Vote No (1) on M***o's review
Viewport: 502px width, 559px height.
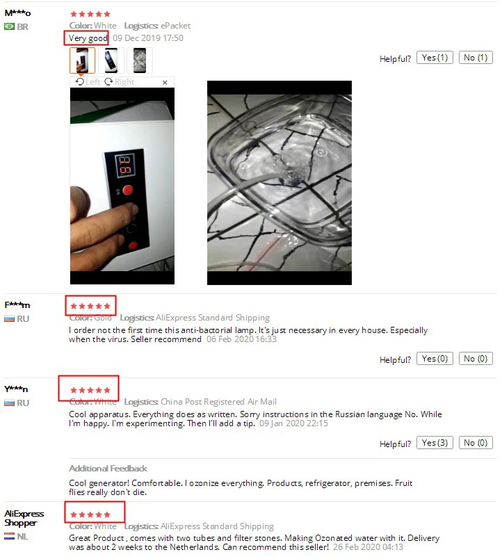[x=476, y=58]
